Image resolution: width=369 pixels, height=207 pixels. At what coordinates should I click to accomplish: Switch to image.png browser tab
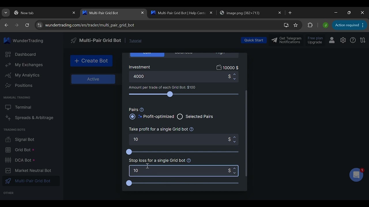[250, 13]
